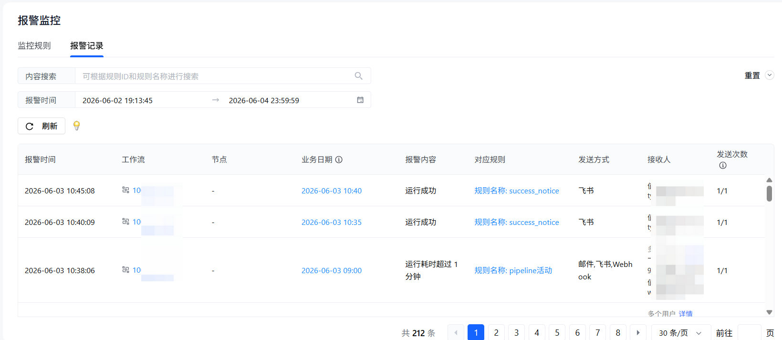Image resolution: width=782 pixels, height=340 pixels.
Task: Click the 详情 details link
Action: click(x=686, y=314)
